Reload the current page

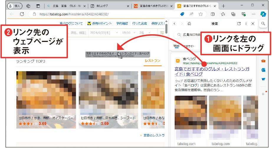point(22,14)
